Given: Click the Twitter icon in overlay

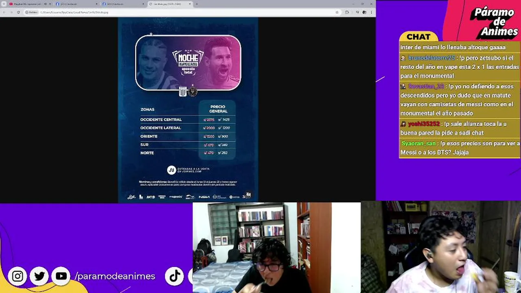Looking at the screenshot, I should click(39, 276).
